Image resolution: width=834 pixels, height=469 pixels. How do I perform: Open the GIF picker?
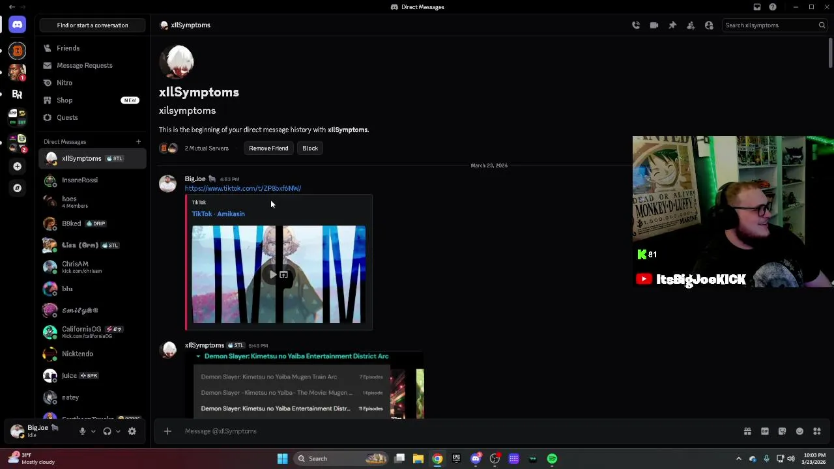(765, 431)
